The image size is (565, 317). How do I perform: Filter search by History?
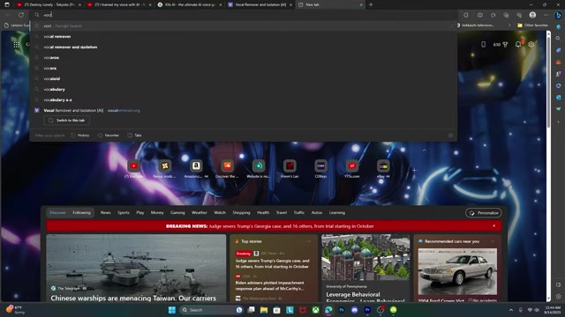coord(80,136)
